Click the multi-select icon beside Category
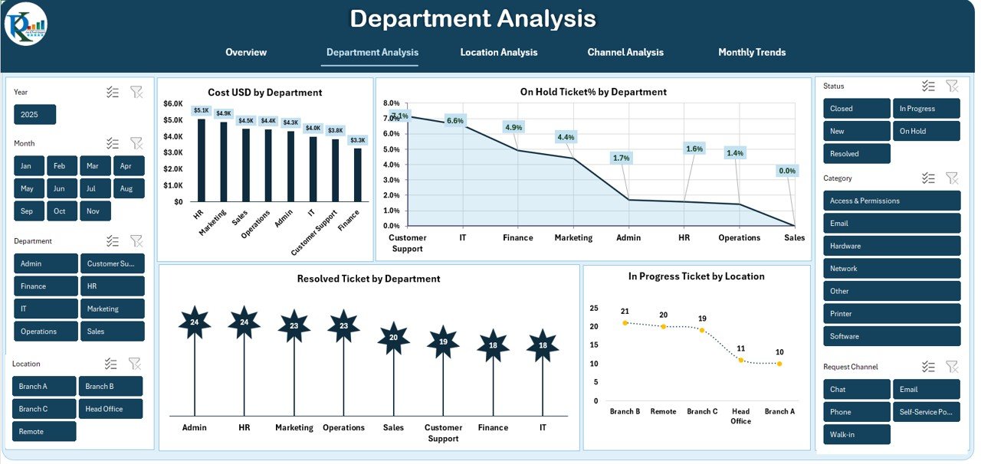981x464 pixels. 928,177
